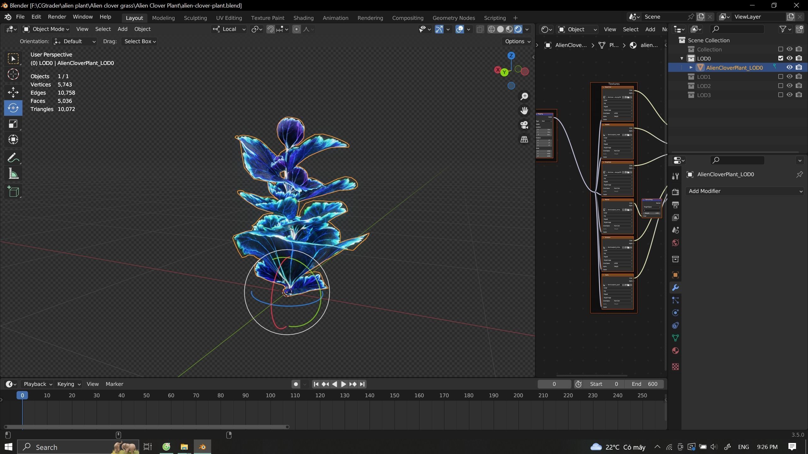Open File Explorer from the taskbar

[x=184, y=447]
